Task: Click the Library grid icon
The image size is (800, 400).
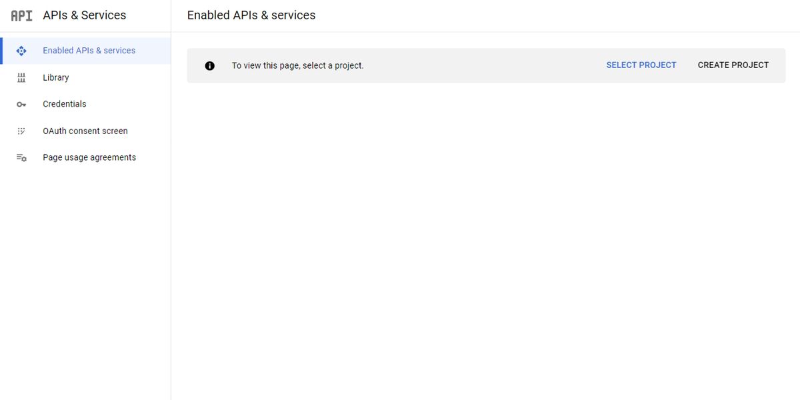Action: pos(21,77)
